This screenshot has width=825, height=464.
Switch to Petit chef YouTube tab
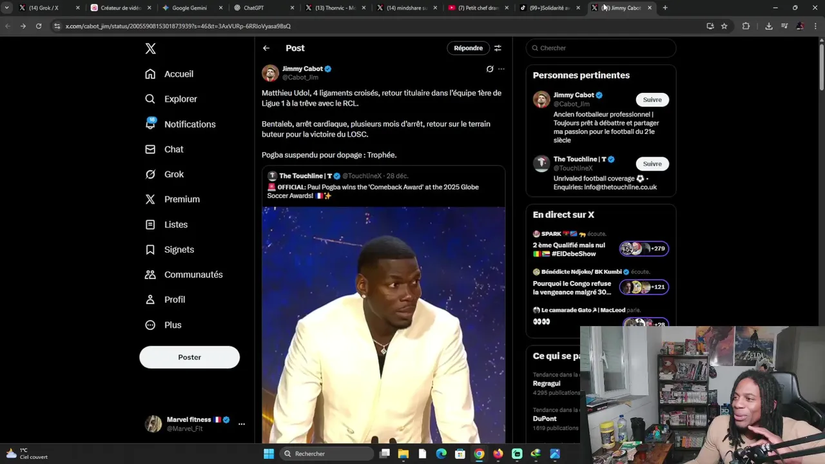point(477,8)
